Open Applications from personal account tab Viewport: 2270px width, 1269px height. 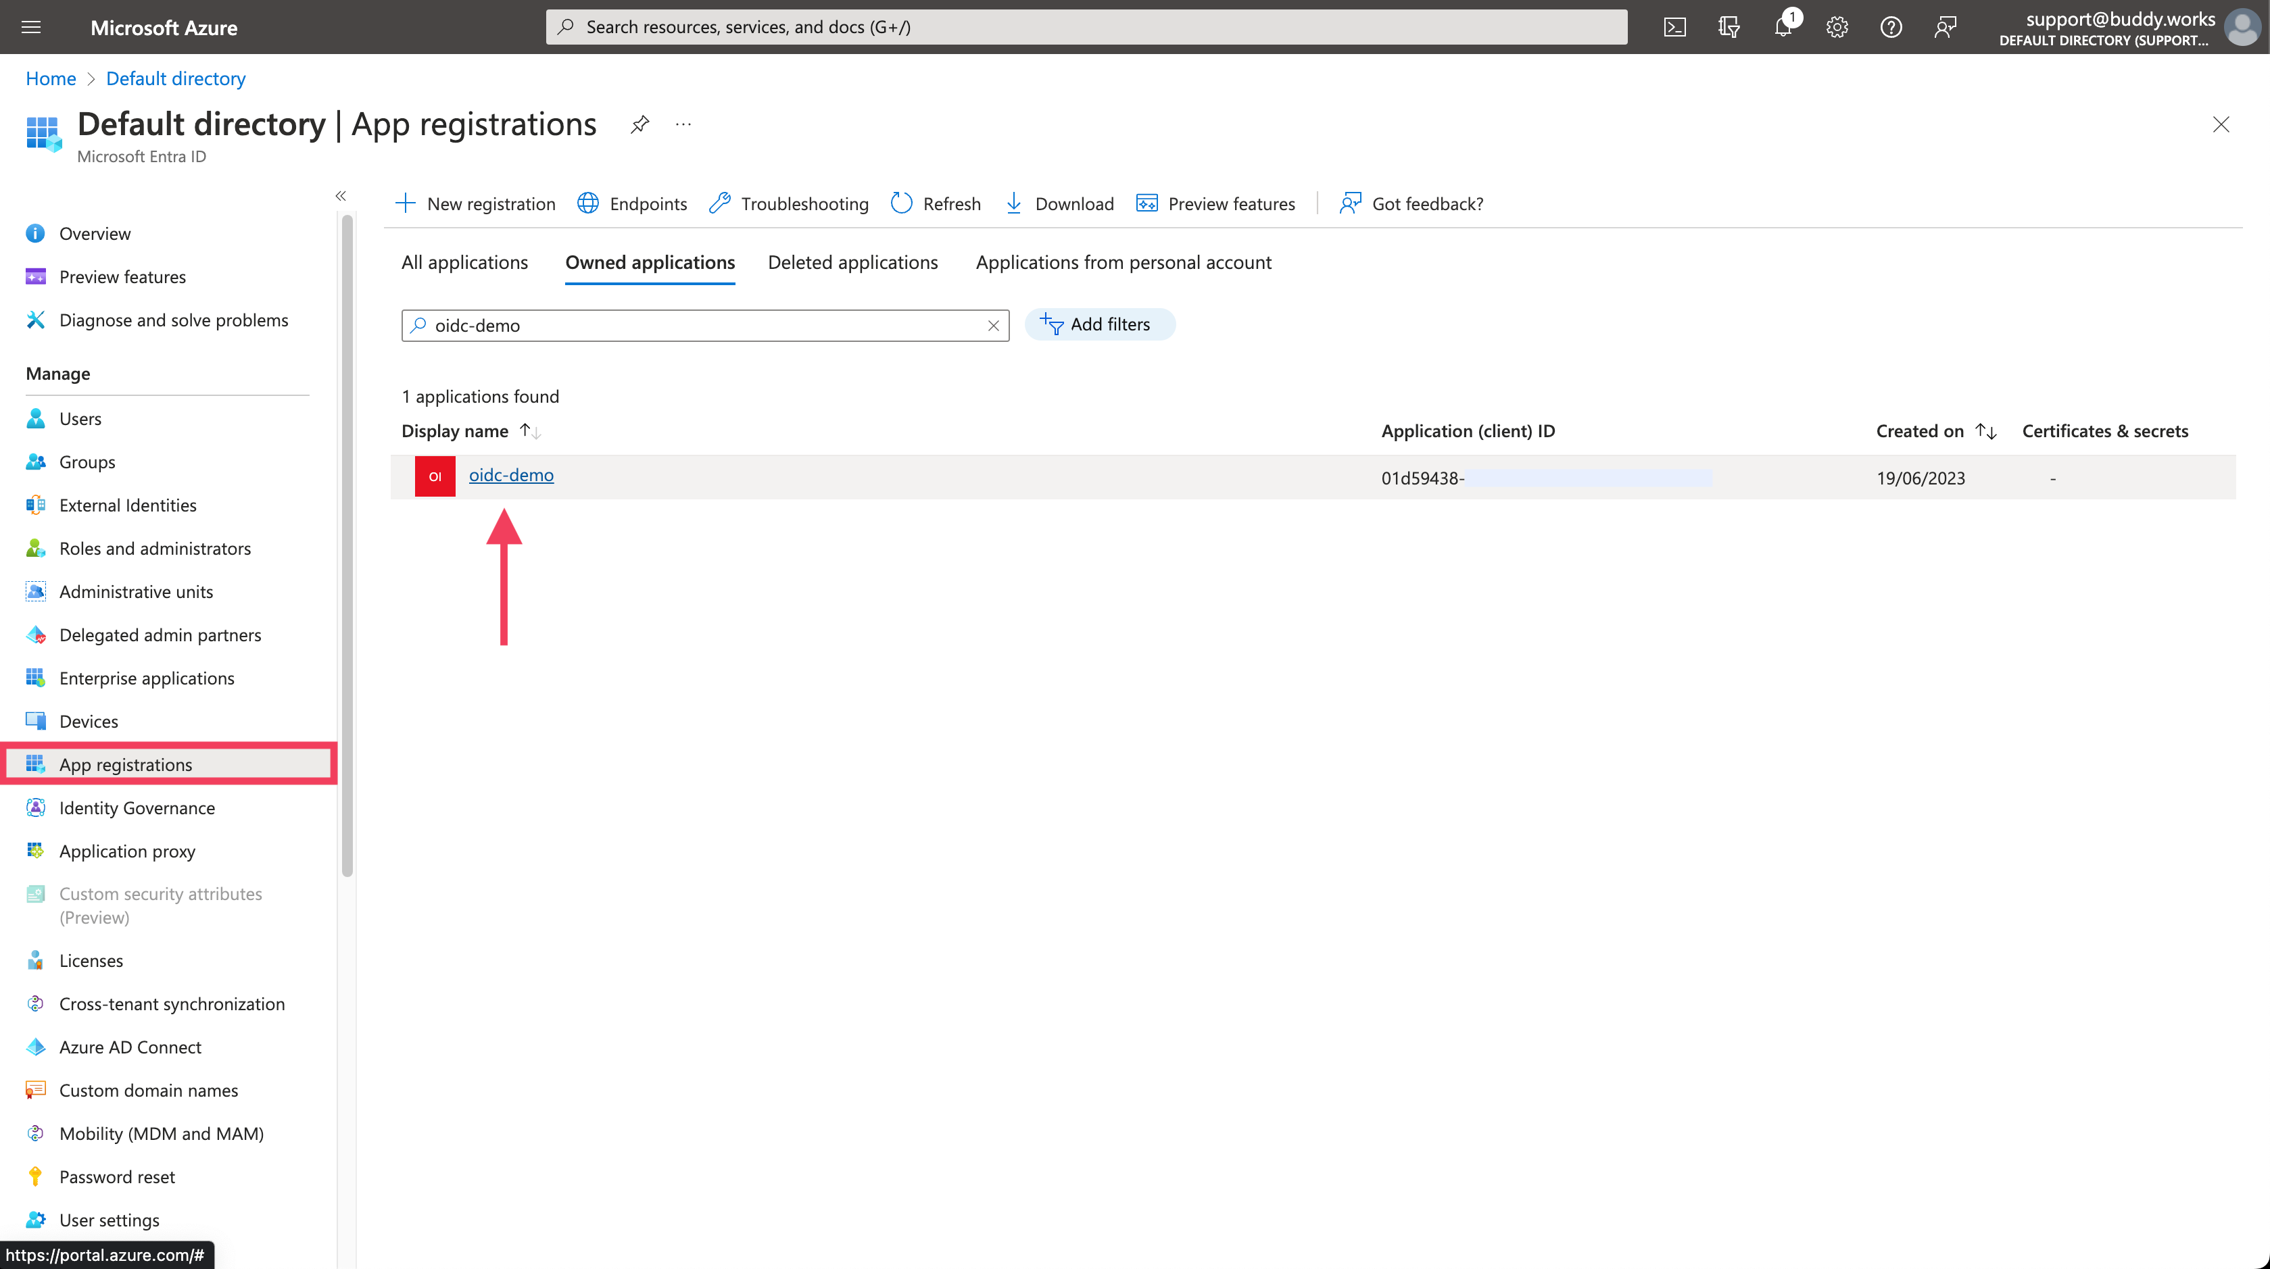pos(1123,262)
